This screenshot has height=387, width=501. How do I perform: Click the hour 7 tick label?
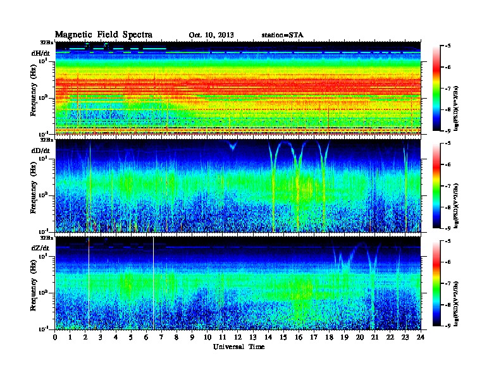tap(161, 337)
